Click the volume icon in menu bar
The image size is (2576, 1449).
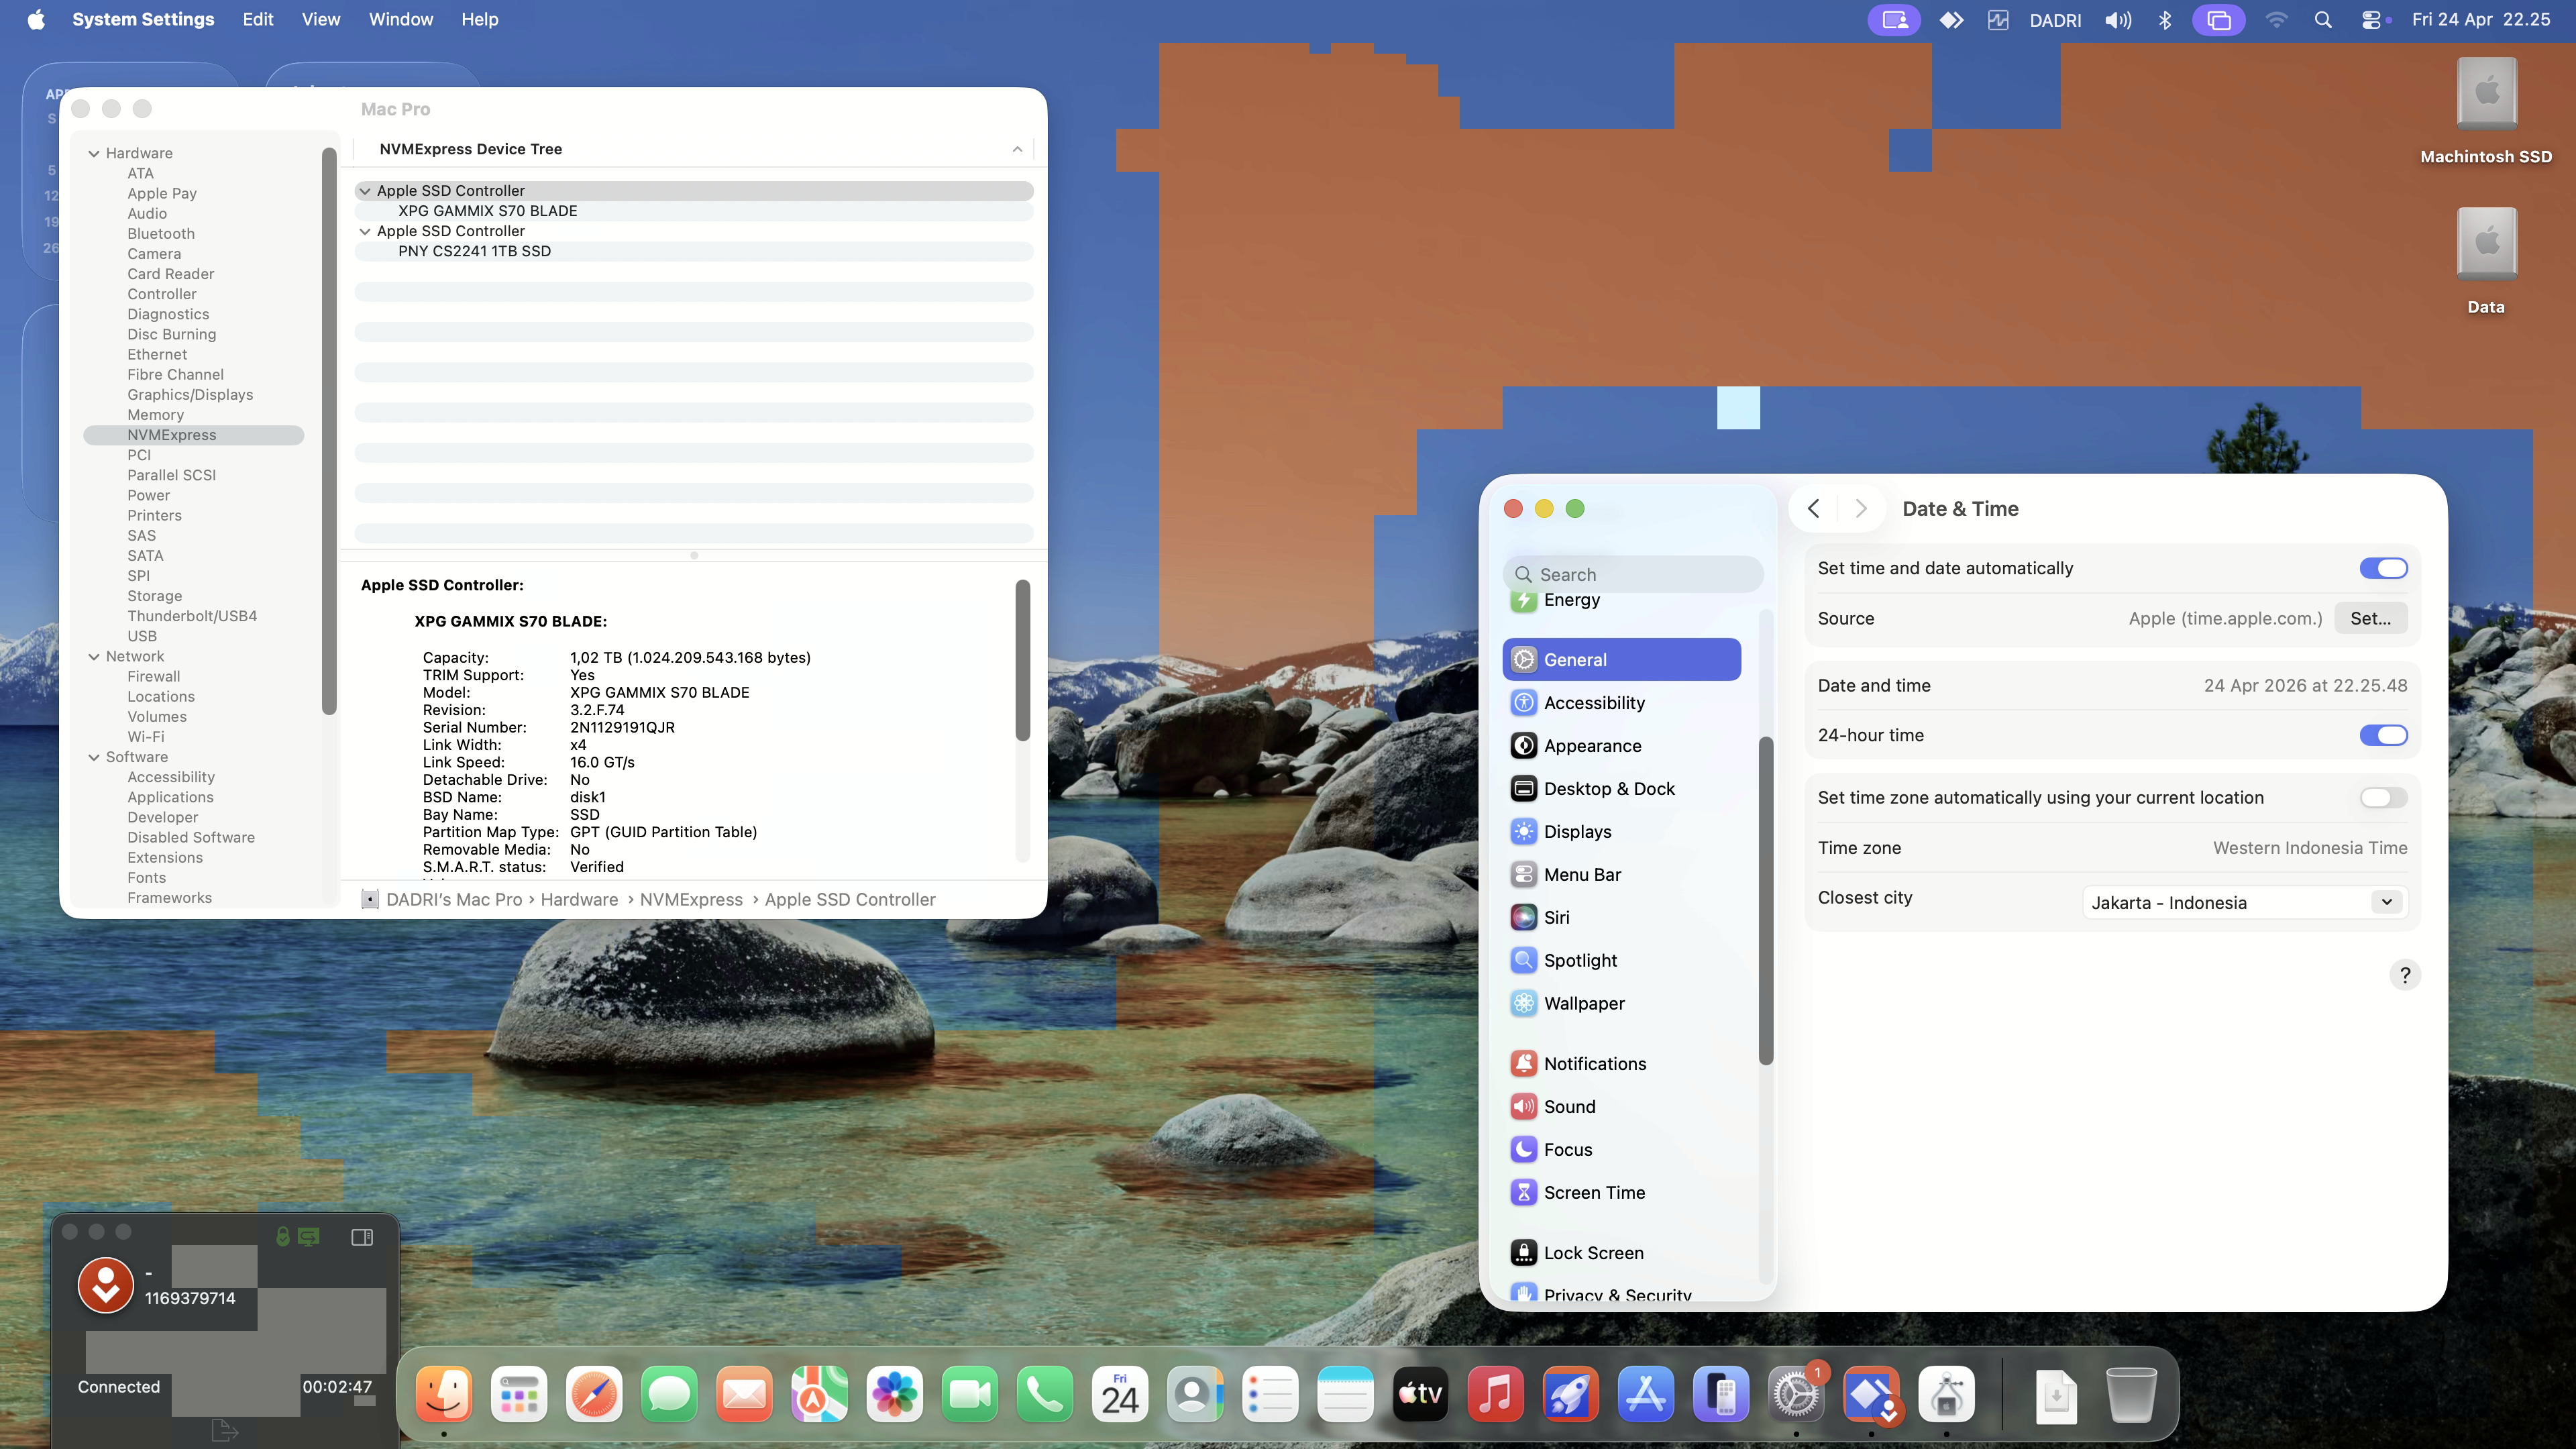2117,20
